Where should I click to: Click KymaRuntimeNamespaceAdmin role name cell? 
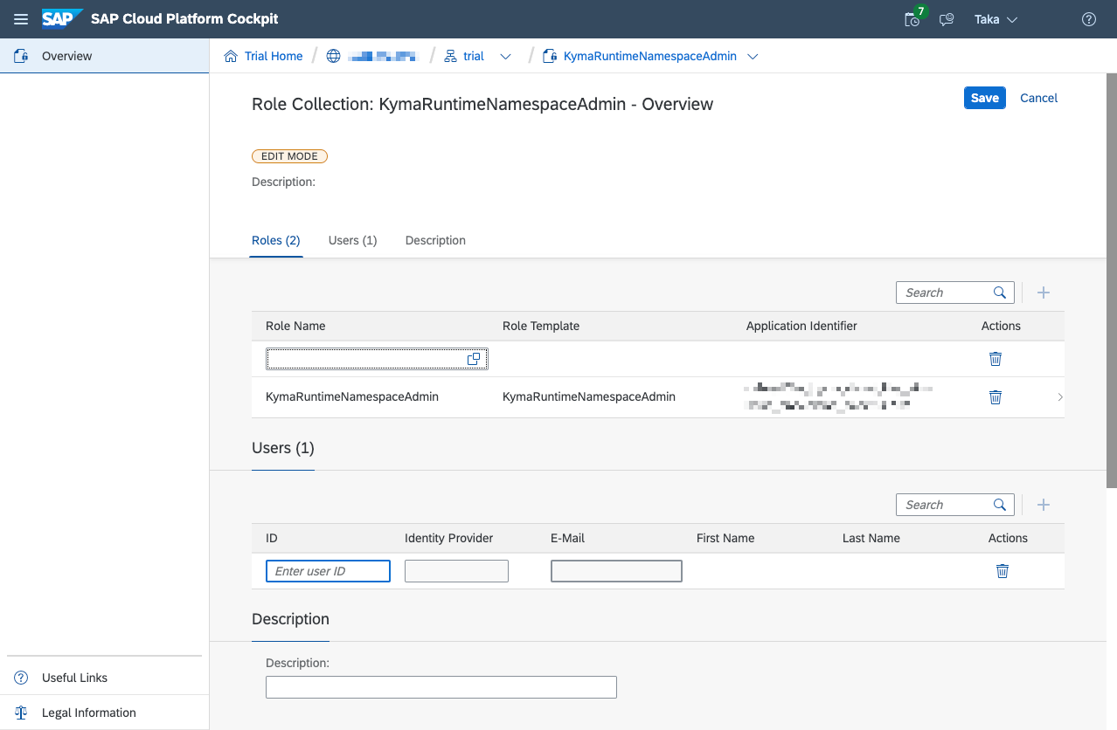(352, 396)
